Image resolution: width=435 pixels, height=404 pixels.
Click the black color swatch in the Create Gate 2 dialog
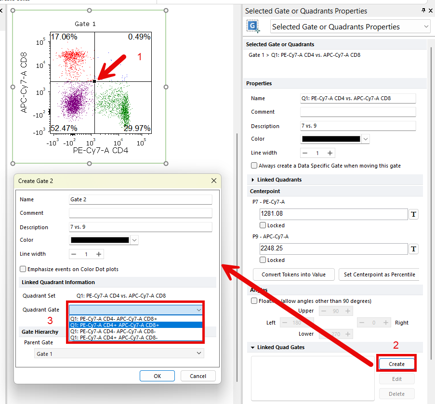tap(100, 240)
